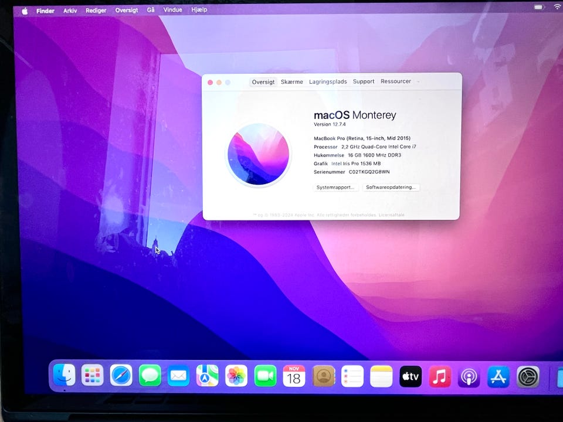563x422 pixels.
Task: Launch the Music app
Action: tap(440, 376)
